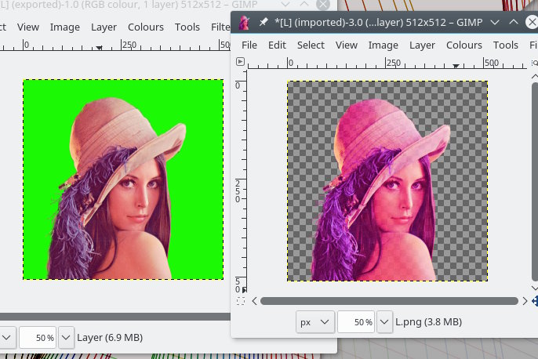Click the horizontal scrollbar thumb in imported window
This screenshot has width=538, height=359.
[x=389, y=301]
